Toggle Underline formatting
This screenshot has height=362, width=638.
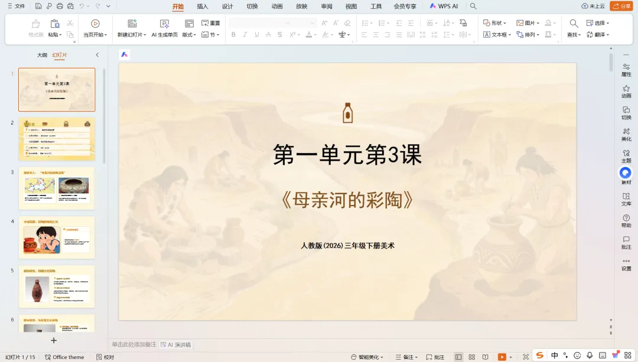(257, 35)
